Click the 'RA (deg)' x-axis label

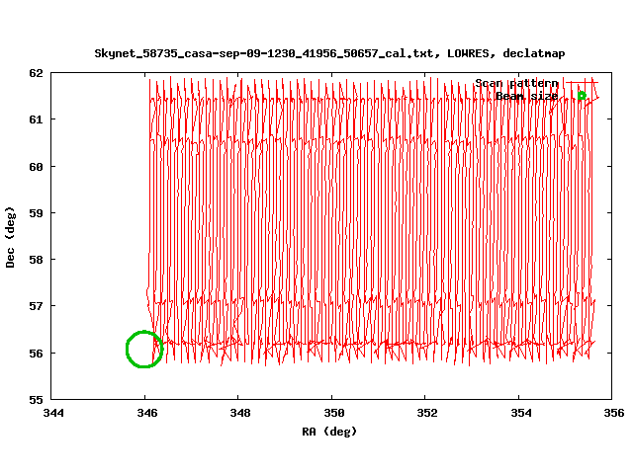click(x=329, y=432)
